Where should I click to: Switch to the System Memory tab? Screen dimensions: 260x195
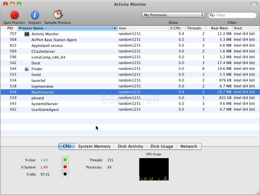[x=94, y=146]
